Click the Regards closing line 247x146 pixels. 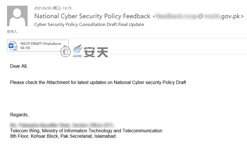click(19, 115)
